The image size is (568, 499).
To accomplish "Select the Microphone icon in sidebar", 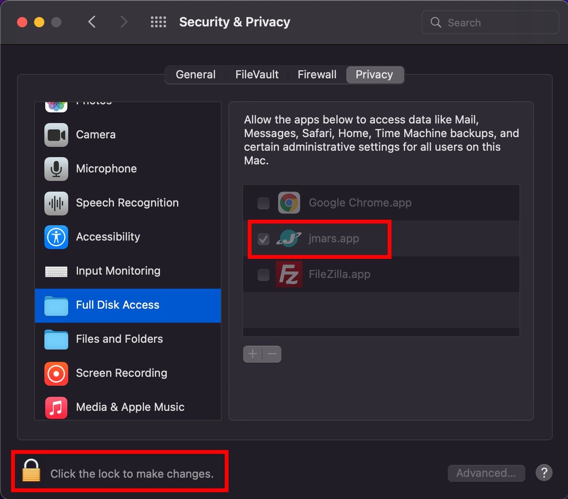I will point(56,169).
